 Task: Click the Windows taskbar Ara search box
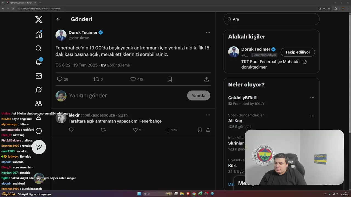point(158,194)
